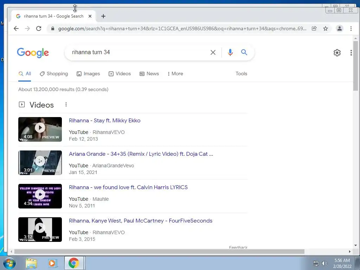
Task: Click the URL in the address bar
Action: tap(182, 28)
